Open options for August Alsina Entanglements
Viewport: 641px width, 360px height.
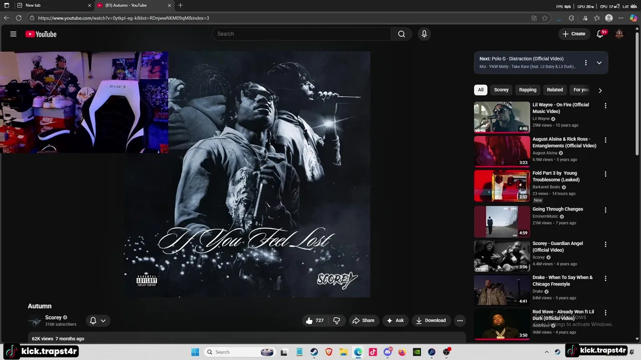[x=605, y=140]
